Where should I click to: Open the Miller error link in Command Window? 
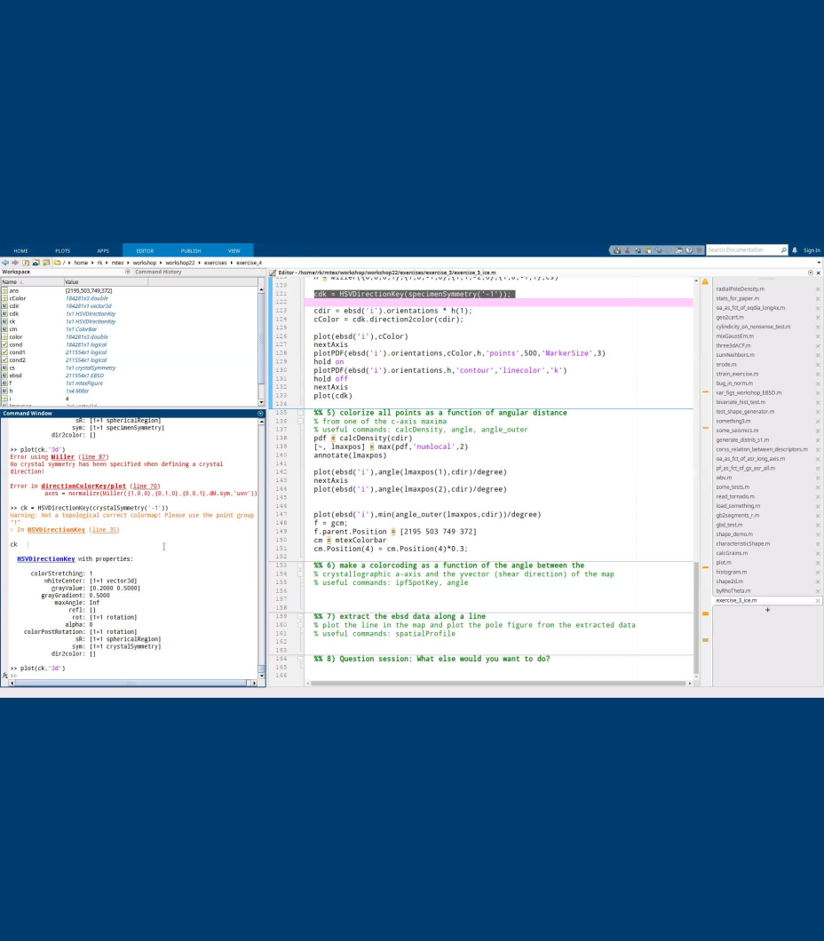click(62, 456)
